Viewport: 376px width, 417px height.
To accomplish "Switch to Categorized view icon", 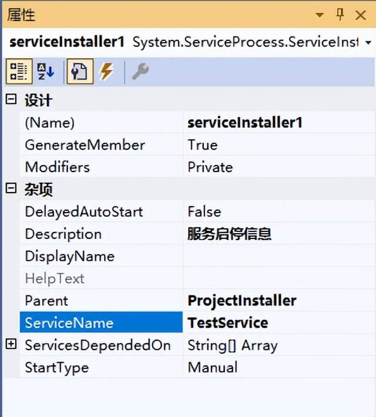I will [x=19, y=72].
